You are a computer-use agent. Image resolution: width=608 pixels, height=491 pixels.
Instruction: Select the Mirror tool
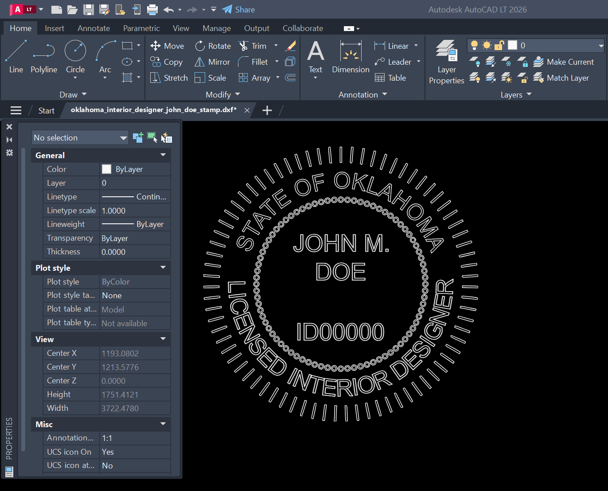[x=212, y=62]
